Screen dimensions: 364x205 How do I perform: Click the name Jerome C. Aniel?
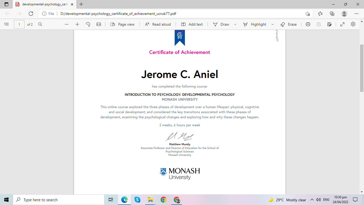180,74
